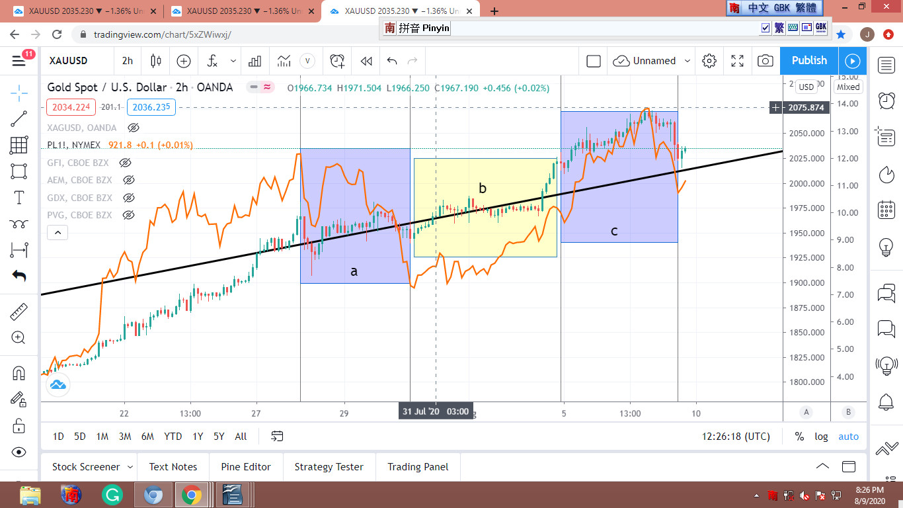Show the GDX, CBOE BZX series

pos(129,198)
